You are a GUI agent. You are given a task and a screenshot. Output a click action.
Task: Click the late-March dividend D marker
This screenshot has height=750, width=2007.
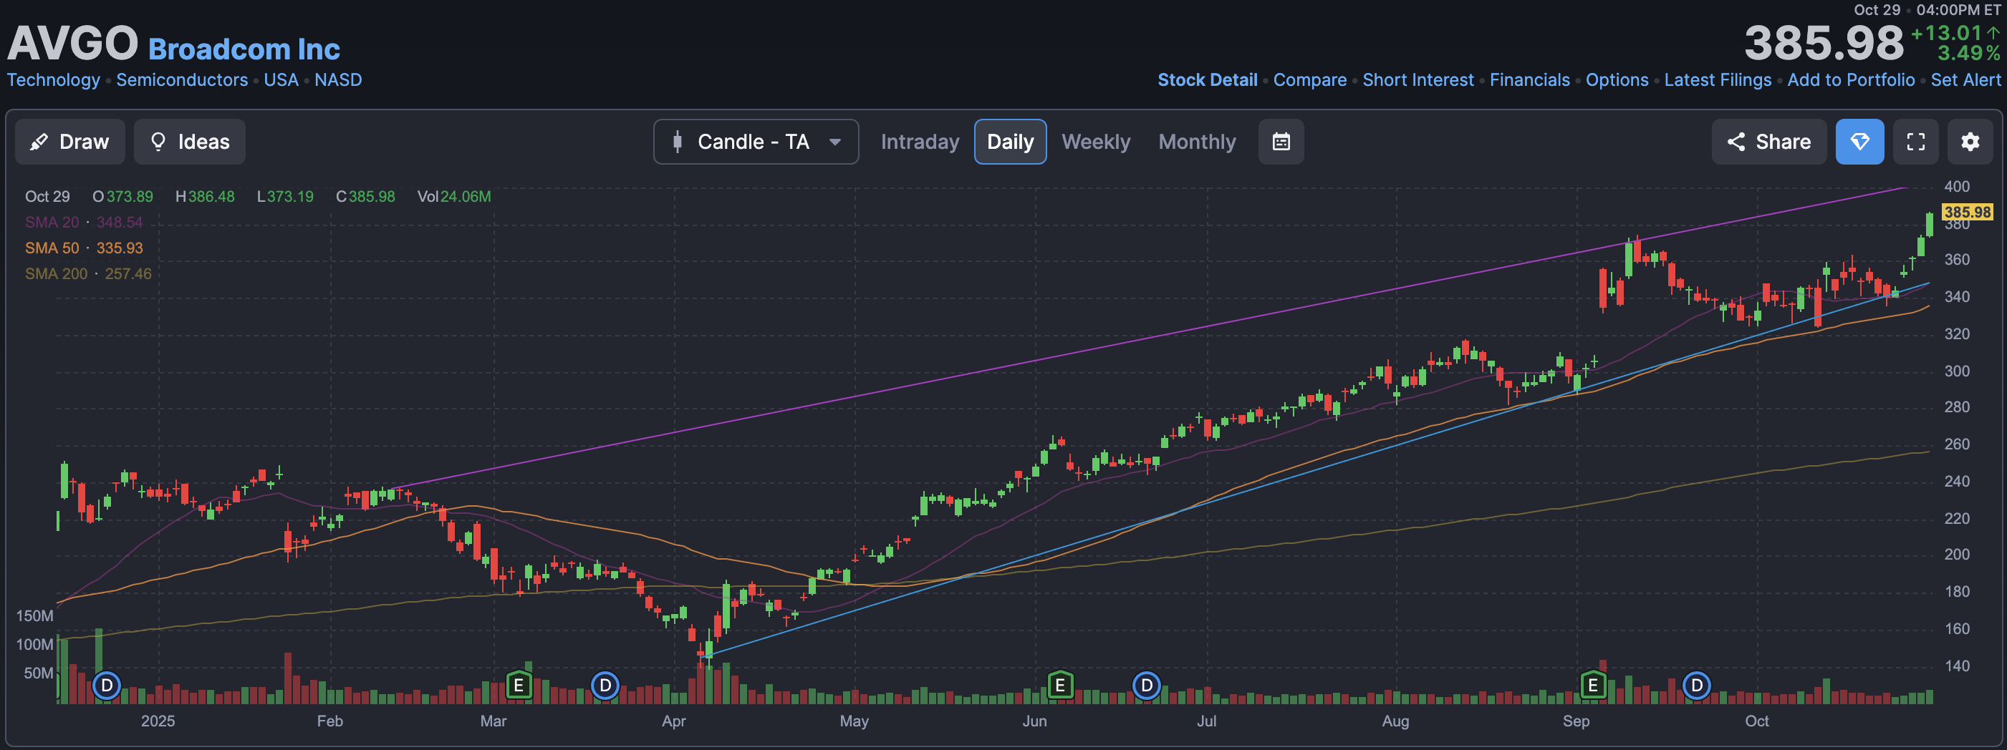click(605, 686)
